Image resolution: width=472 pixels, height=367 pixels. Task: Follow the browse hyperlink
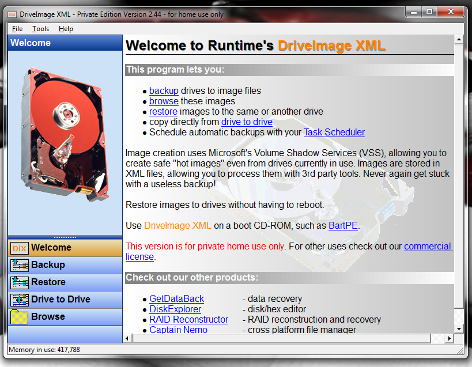tap(164, 101)
